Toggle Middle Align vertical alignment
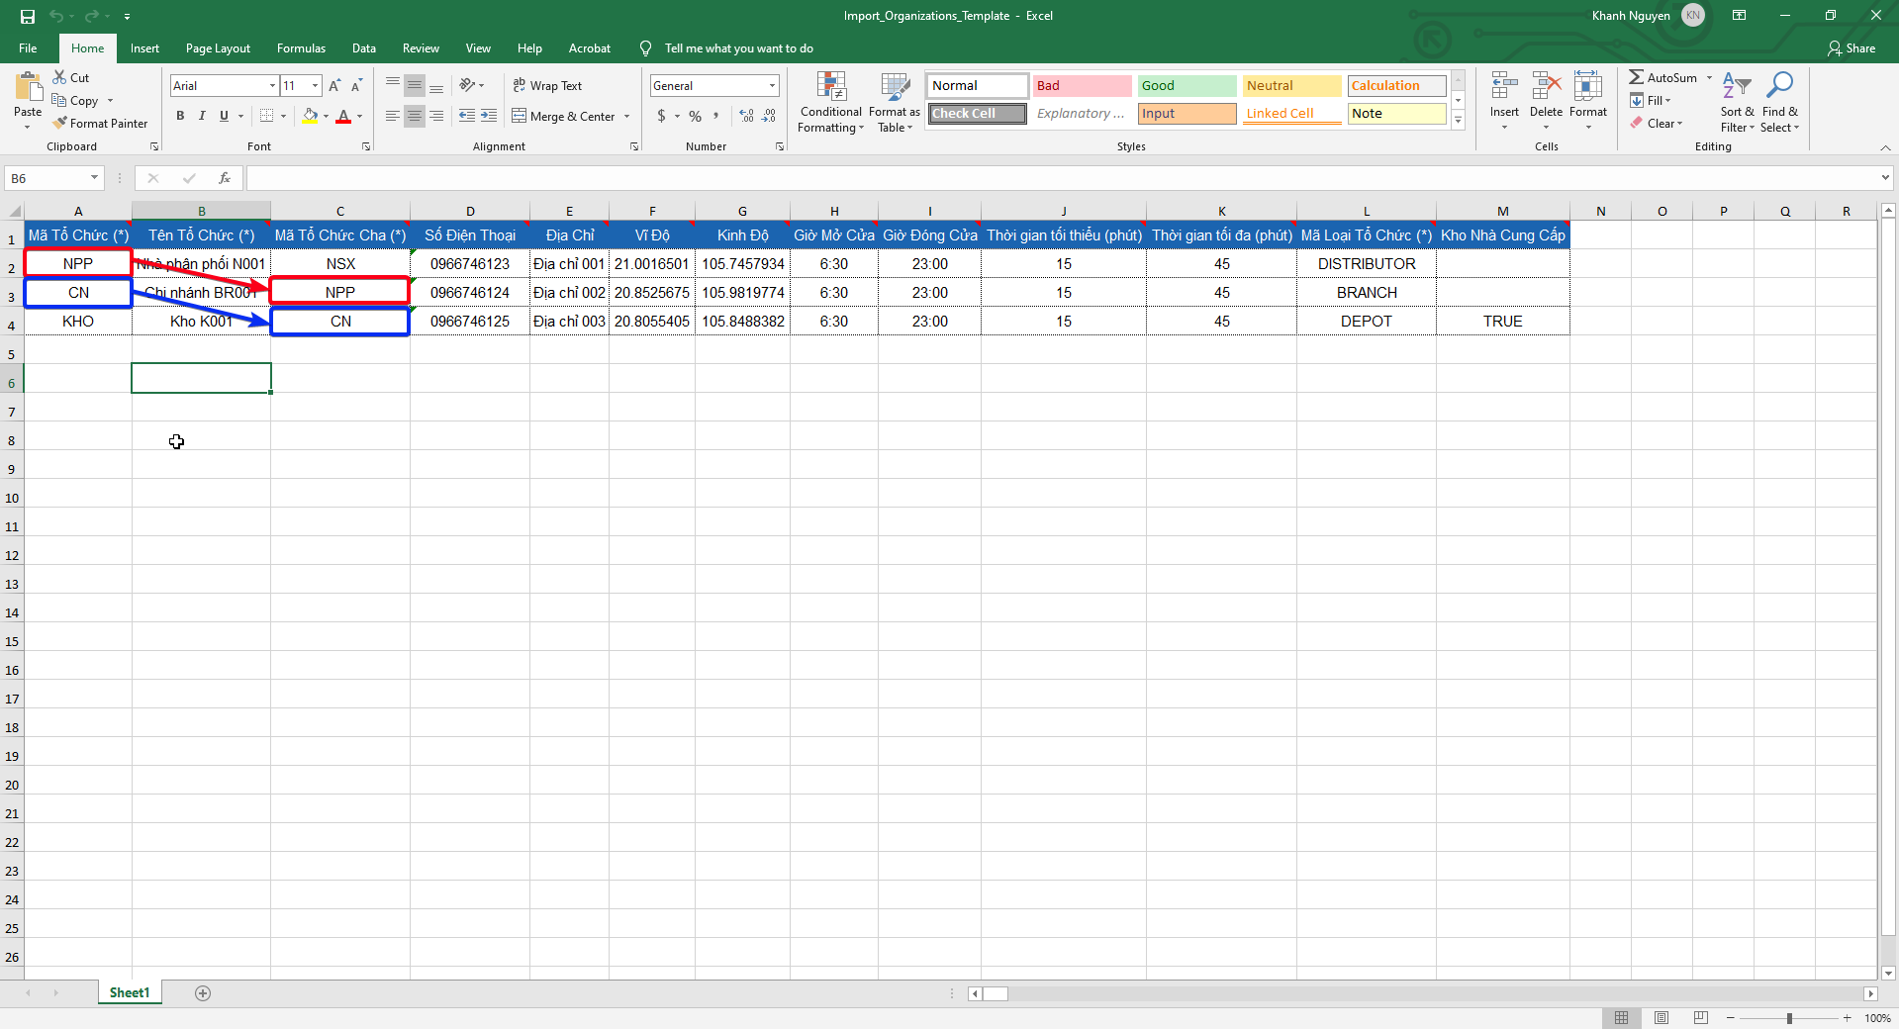The width and height of the screenshot is (1899, 1029). click(x=415, y=86)
